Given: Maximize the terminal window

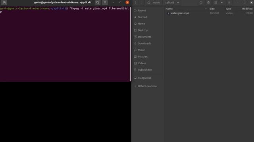Looking at the screenshot, I should [x=120, y=2].
